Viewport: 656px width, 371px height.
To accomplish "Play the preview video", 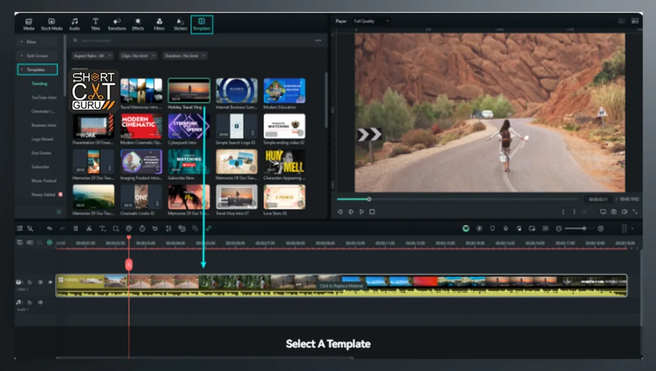I will 361,212.
